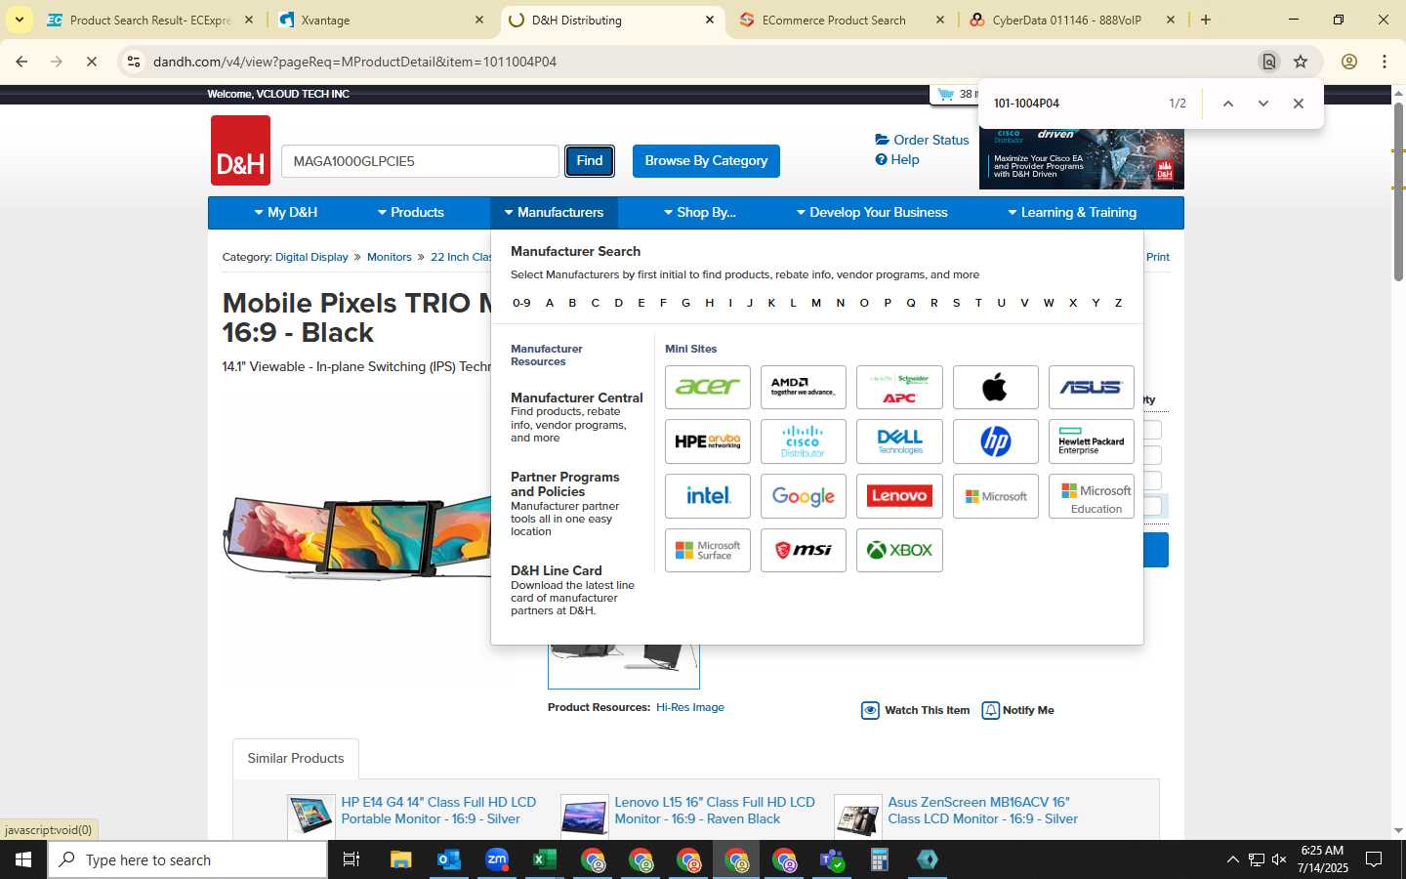Open the shopping cart icon

click(945, 94)
